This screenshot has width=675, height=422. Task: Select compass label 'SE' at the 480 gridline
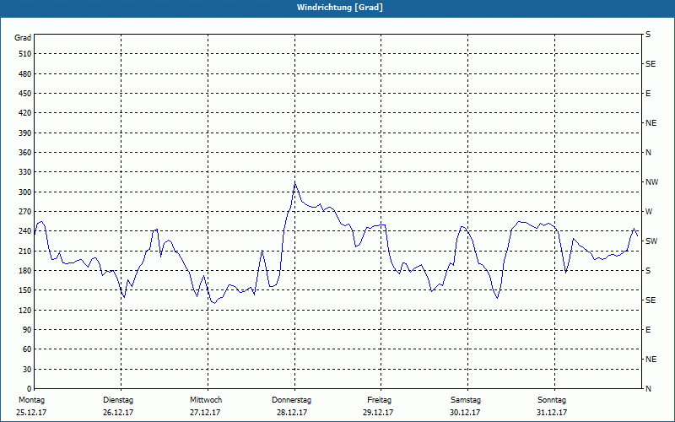(x=651, y=64)
